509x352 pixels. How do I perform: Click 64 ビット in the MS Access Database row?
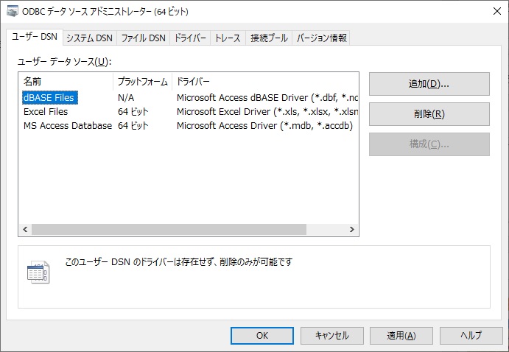(x=133, y=125)
